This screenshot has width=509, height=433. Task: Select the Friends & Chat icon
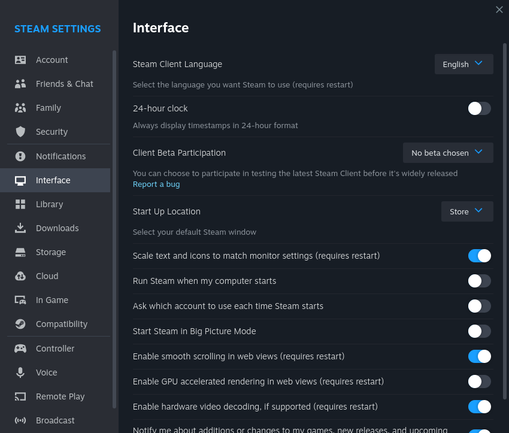click(x=20, y=83)
